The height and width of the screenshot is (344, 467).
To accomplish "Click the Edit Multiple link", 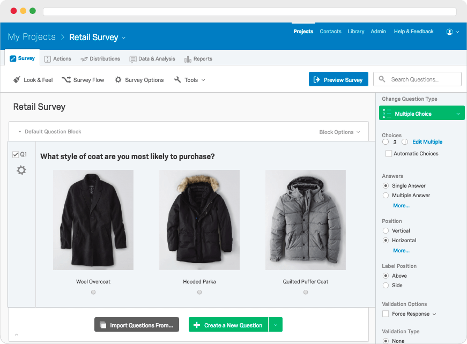I will (427, 142).
